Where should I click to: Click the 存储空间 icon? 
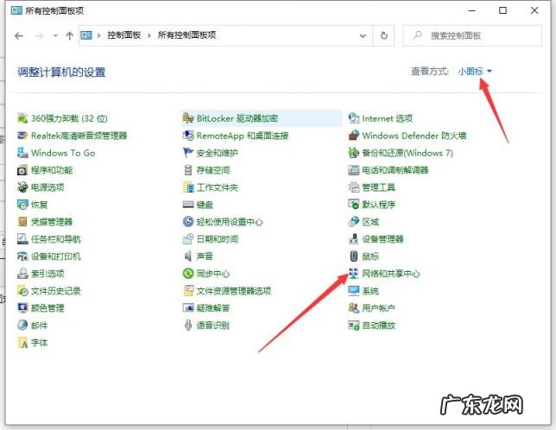pos(188,170)
